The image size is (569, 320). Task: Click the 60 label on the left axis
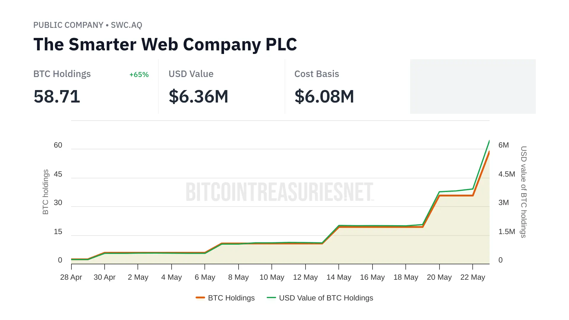(58, 145)
